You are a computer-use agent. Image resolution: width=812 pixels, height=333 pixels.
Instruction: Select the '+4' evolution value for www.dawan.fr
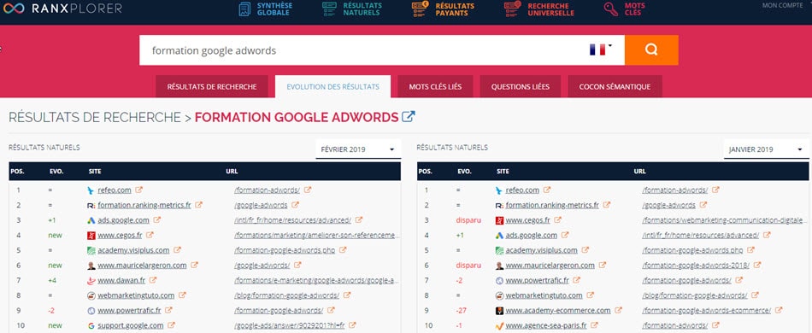pyautogui.click(x=51, y=280)
